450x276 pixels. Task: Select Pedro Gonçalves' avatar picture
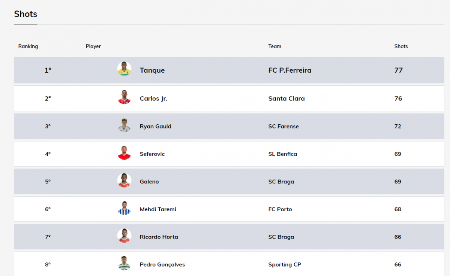[124, 264]
